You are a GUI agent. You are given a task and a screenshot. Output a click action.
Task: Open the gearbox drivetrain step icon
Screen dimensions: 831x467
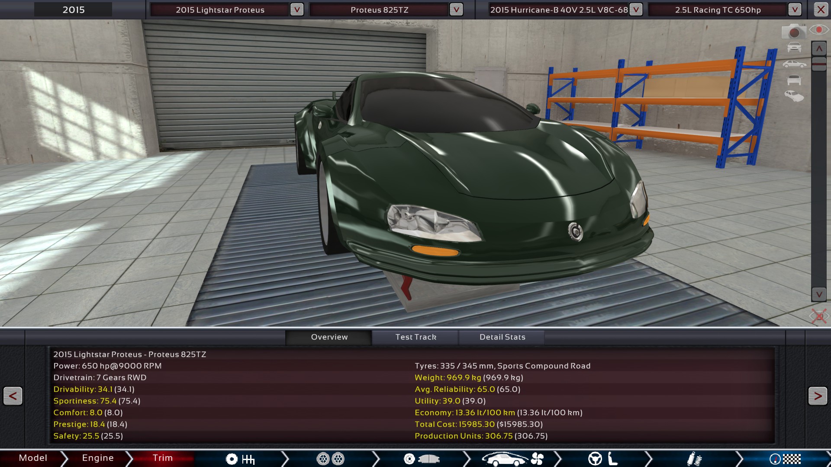(240, 459)
